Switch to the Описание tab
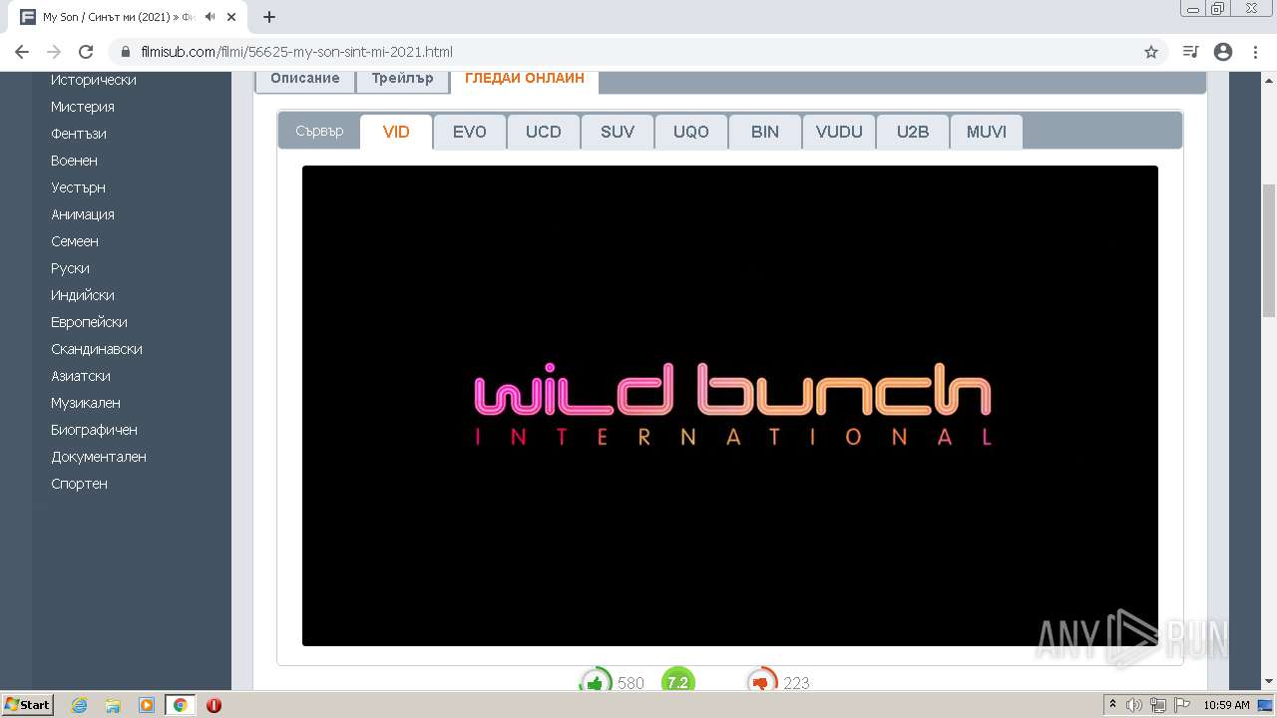This screenshot has height=718, width=1277. [x=305, y=79]
